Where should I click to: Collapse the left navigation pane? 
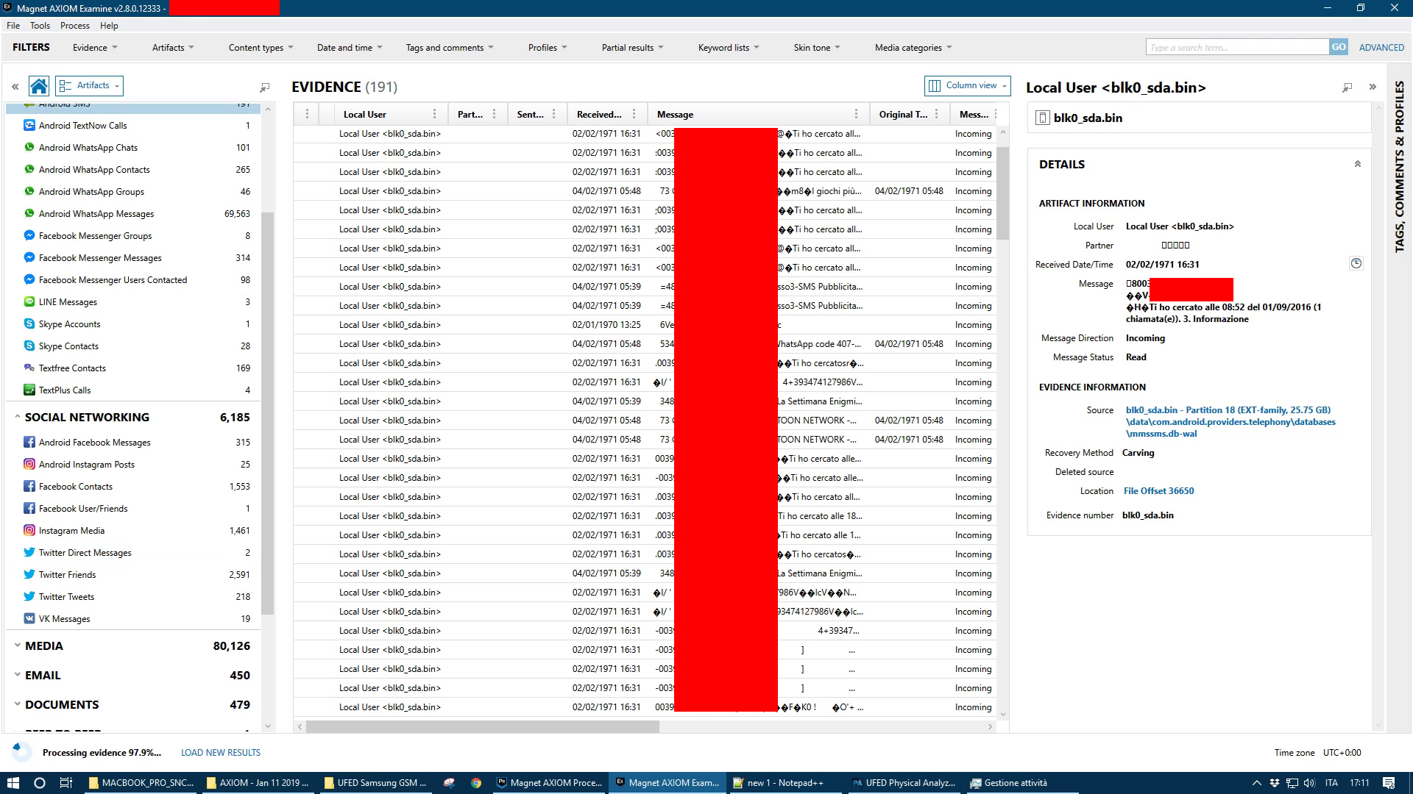click(x=15, y=87)
